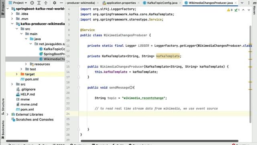This screenshot has height=145, width=257.
Task: Click the SpringBoot application class icon in tree
Action: pyautogui.click(x=41, y=54)
